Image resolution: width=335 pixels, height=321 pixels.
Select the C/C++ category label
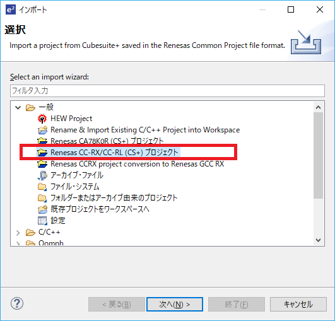coord(49,232)
